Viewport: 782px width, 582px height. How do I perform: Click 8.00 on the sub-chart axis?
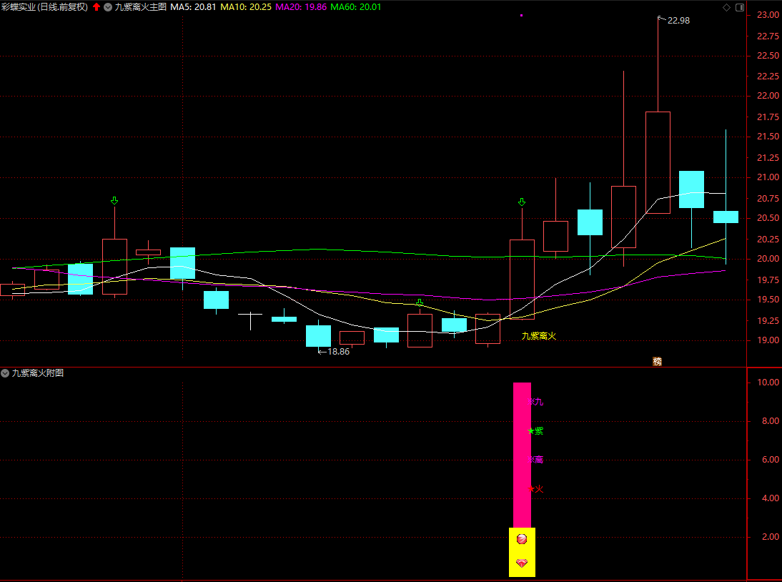(x=771, y=421)
